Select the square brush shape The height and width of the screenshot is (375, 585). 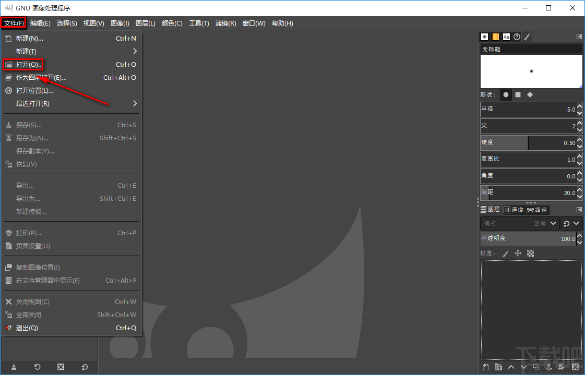518,95
